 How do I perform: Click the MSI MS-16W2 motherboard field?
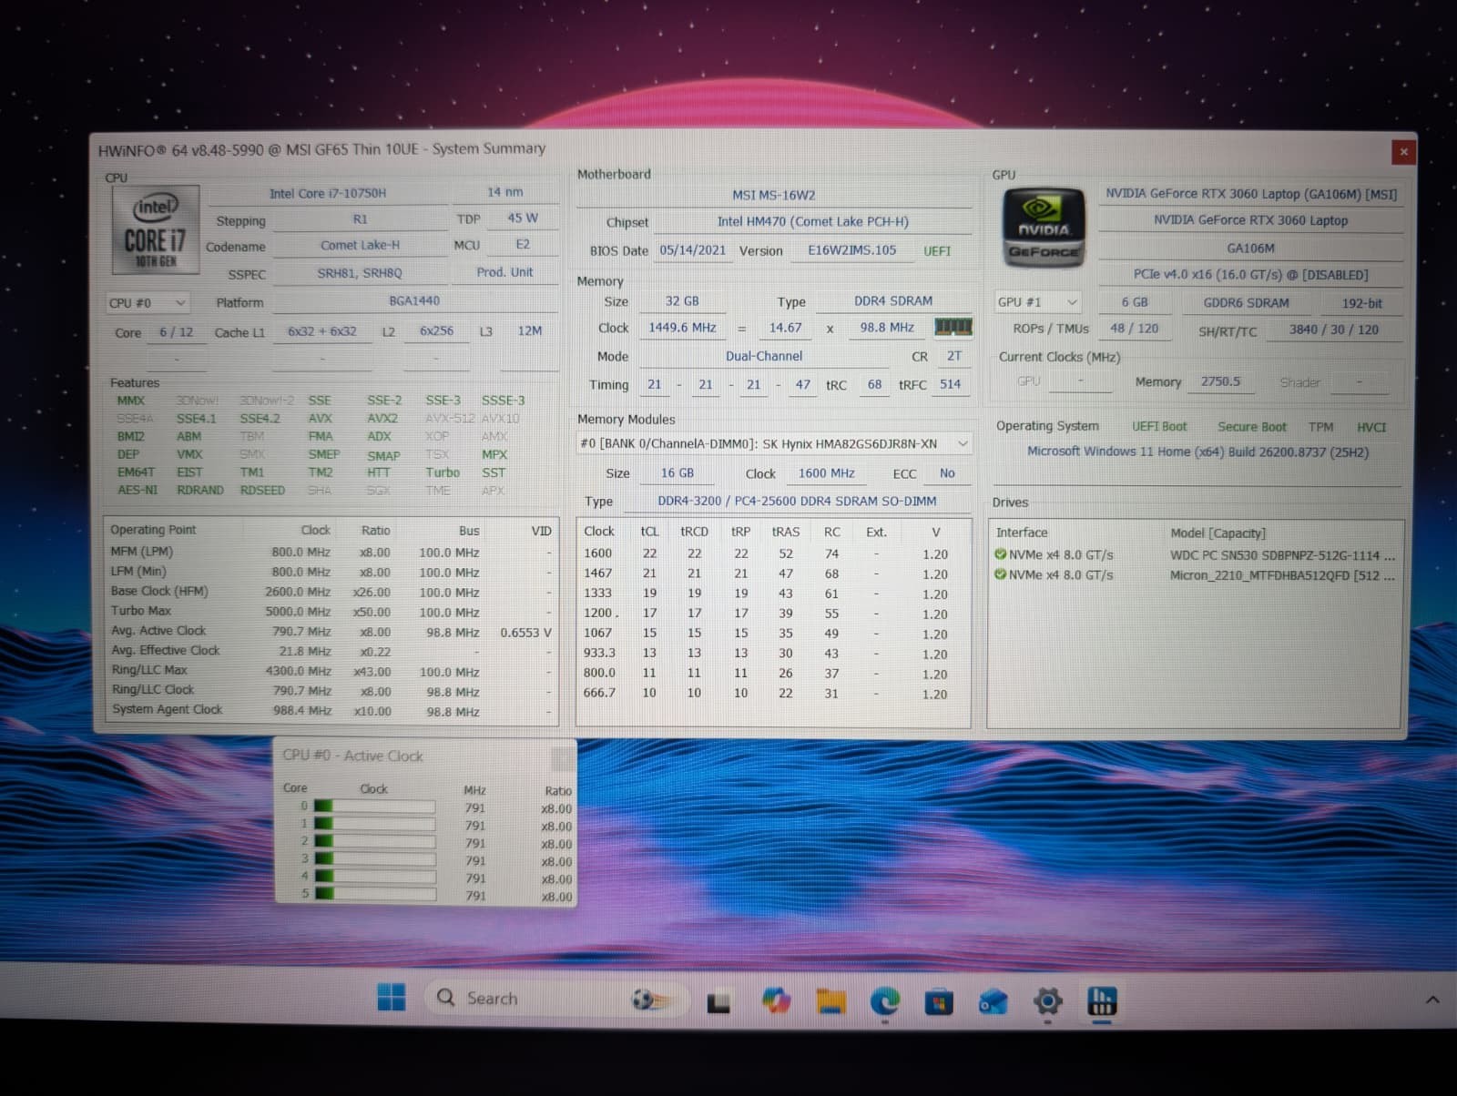774,195
